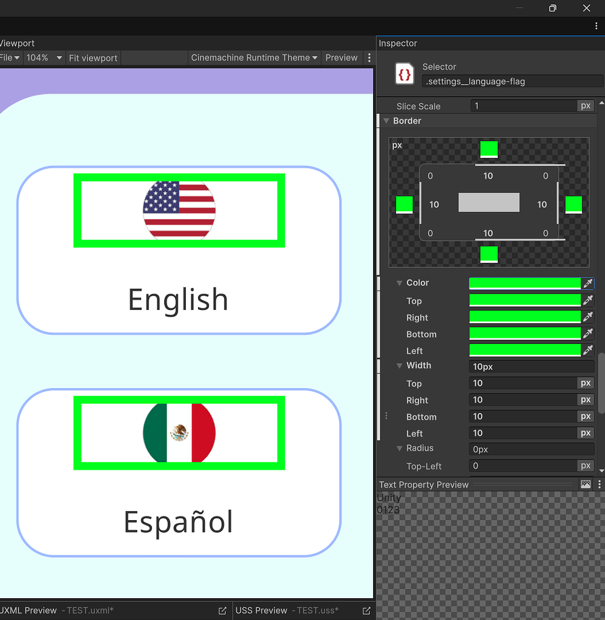Collapse the Border foldout

(386, 120)
